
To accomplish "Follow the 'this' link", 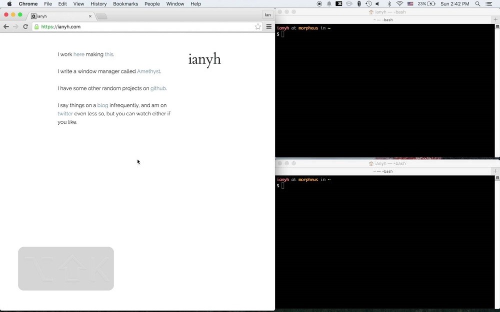I will click(x=108, y=54).
